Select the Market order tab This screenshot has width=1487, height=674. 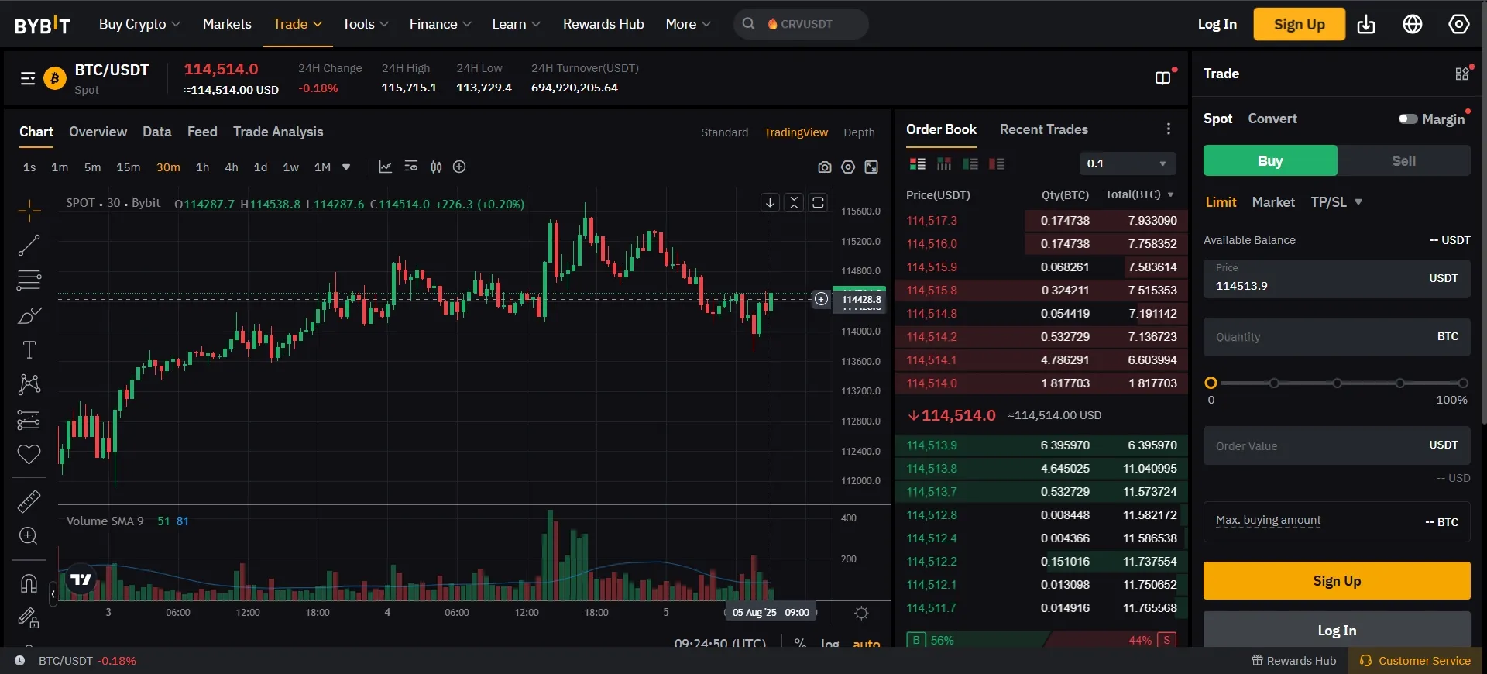pos(1273,202)
